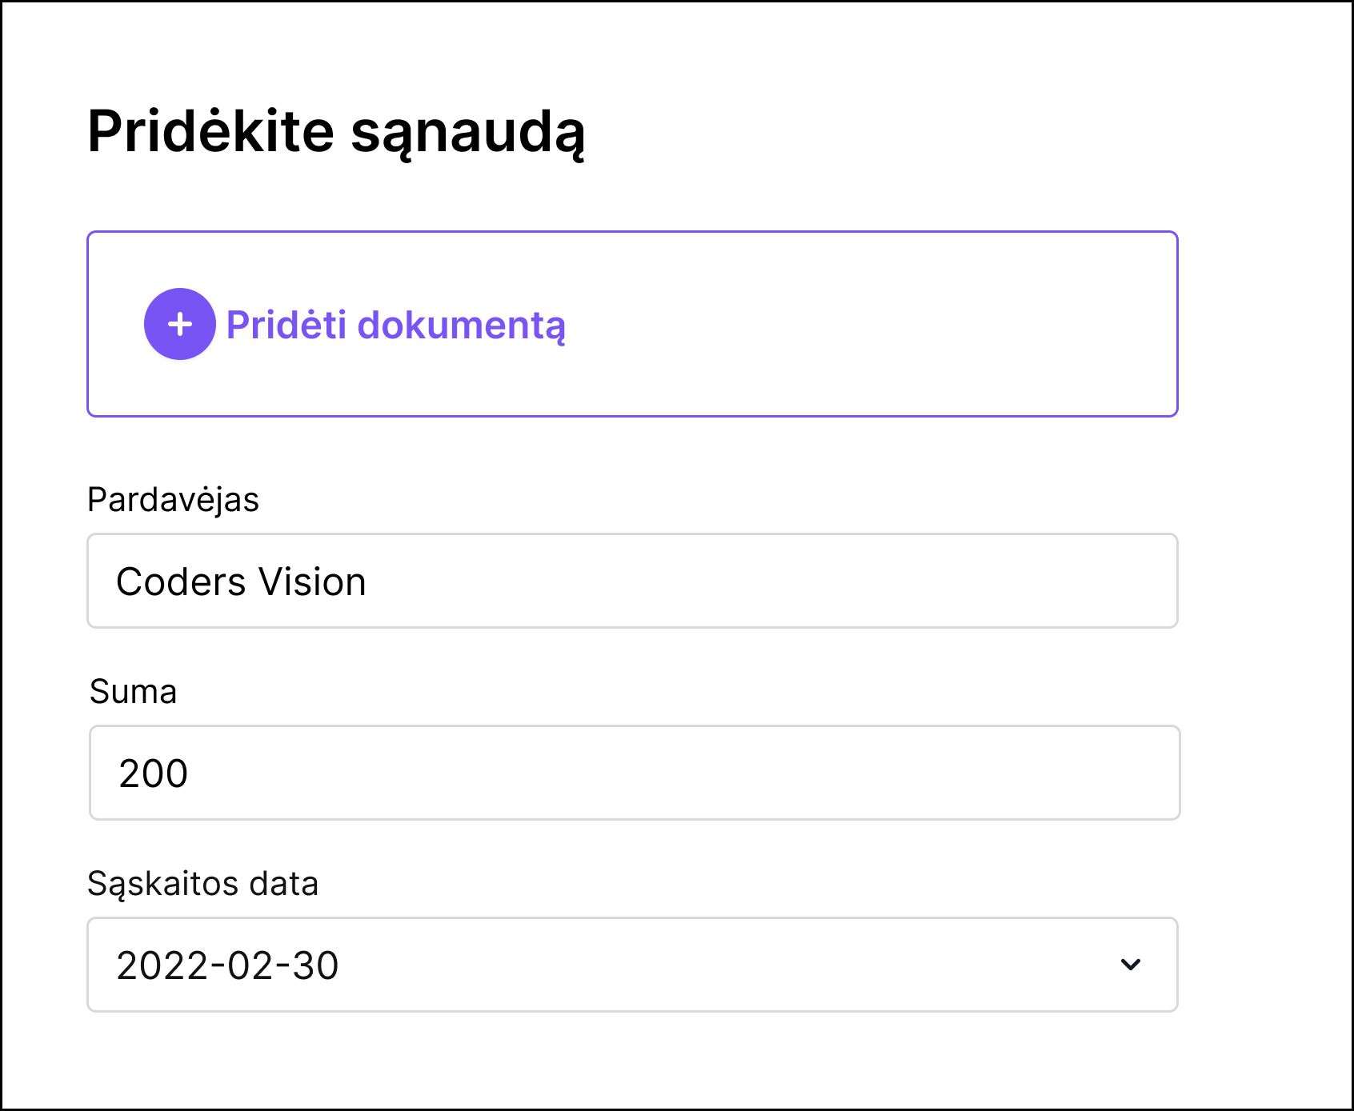The width and height of the screenshot is (1354, 1111).
Task: Click the down-arrow icon beside 2022-02-30
Action: pyautogui.click(x=1130, y=965)
